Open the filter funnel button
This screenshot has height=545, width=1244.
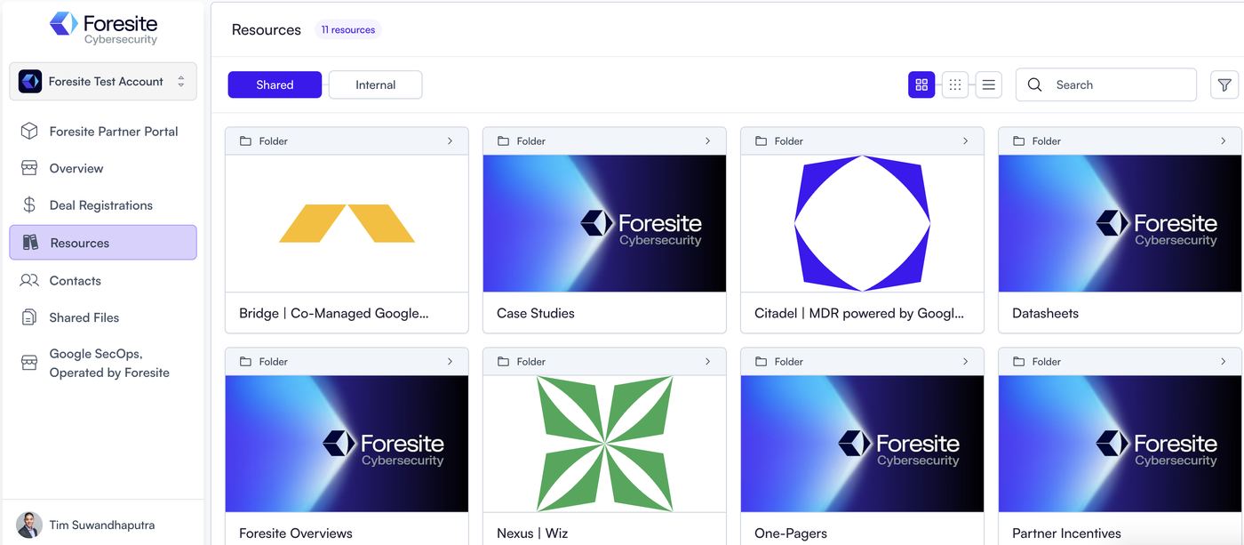1224,84
